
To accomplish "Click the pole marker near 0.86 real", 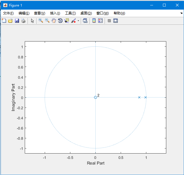I will point(139,97).
